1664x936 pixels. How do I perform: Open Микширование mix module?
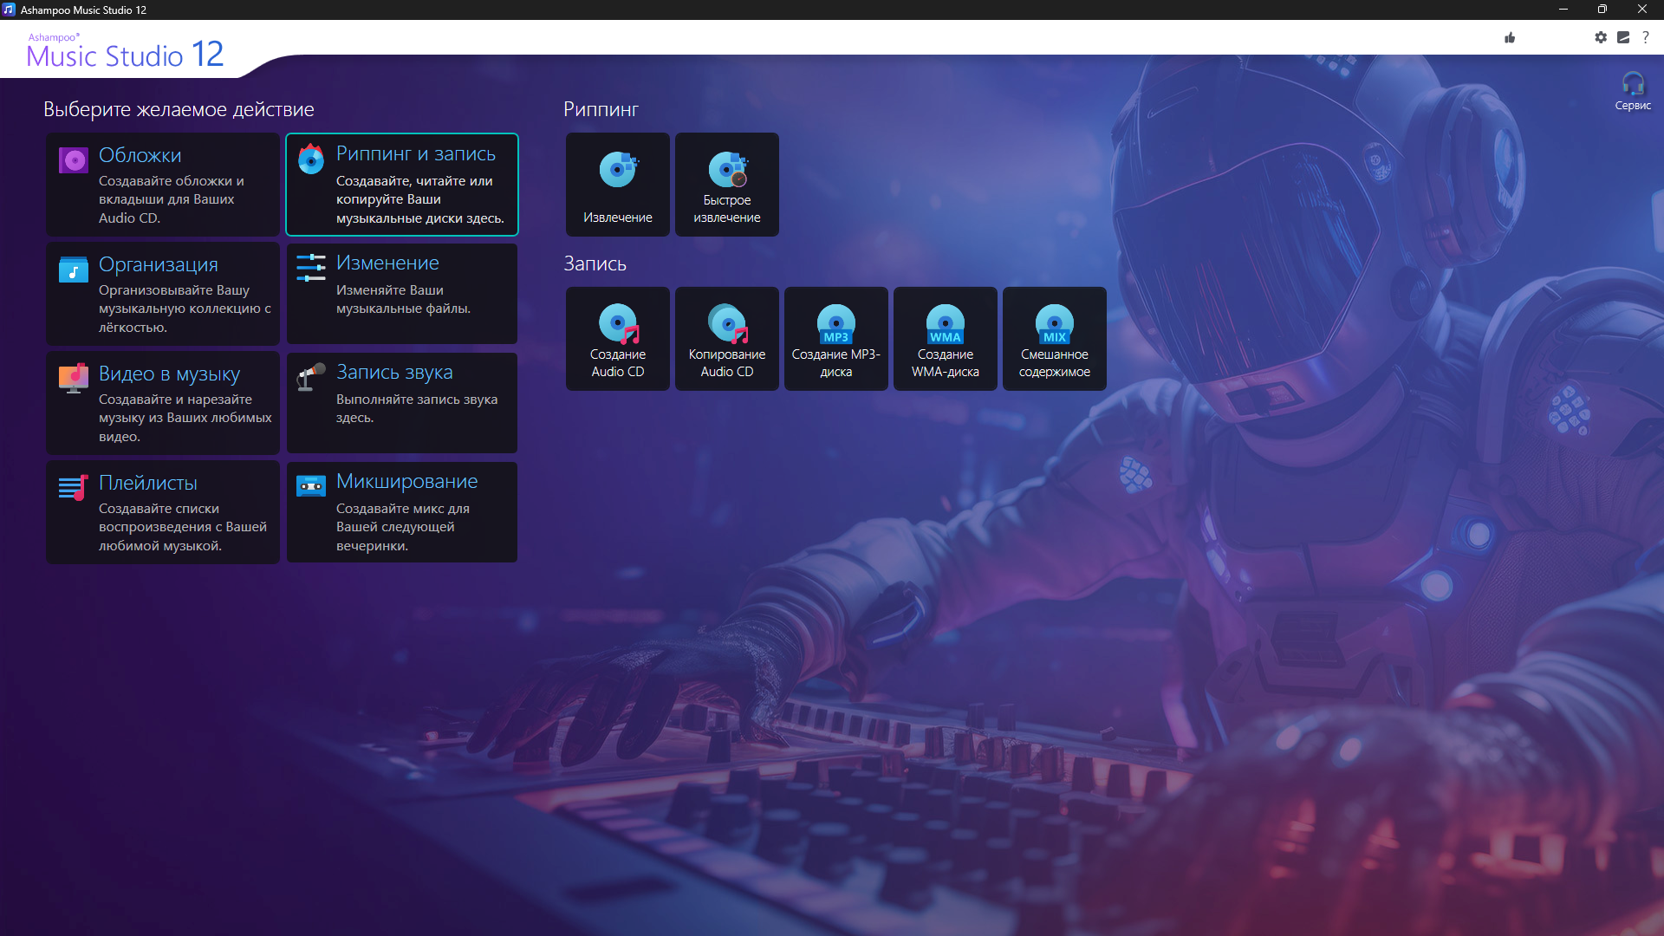[x=402, y=512]
